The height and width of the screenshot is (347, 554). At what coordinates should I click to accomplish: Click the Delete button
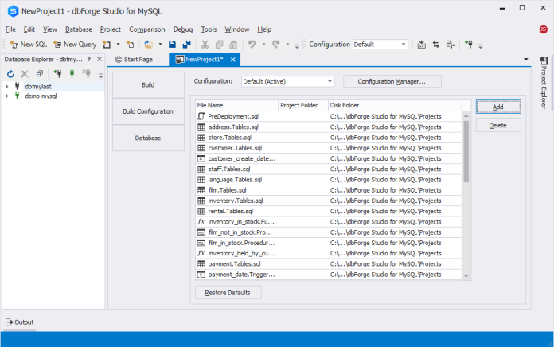click(x=498, y=126)
